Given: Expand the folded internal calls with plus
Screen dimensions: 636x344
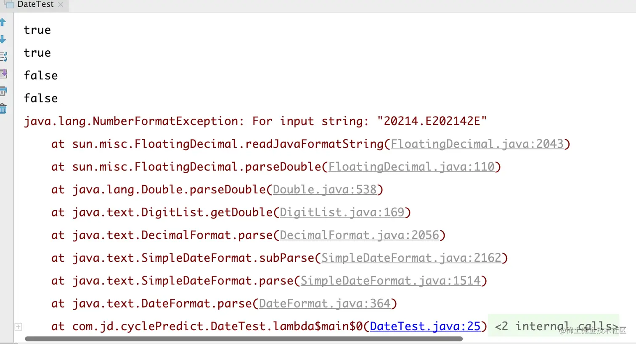Looking at the screenshot, I should (x=19, y=326).
